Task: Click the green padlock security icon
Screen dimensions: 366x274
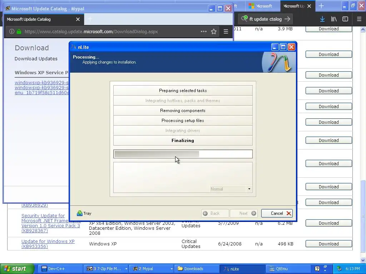Action: pyautogui.click(x=19, y=31)
